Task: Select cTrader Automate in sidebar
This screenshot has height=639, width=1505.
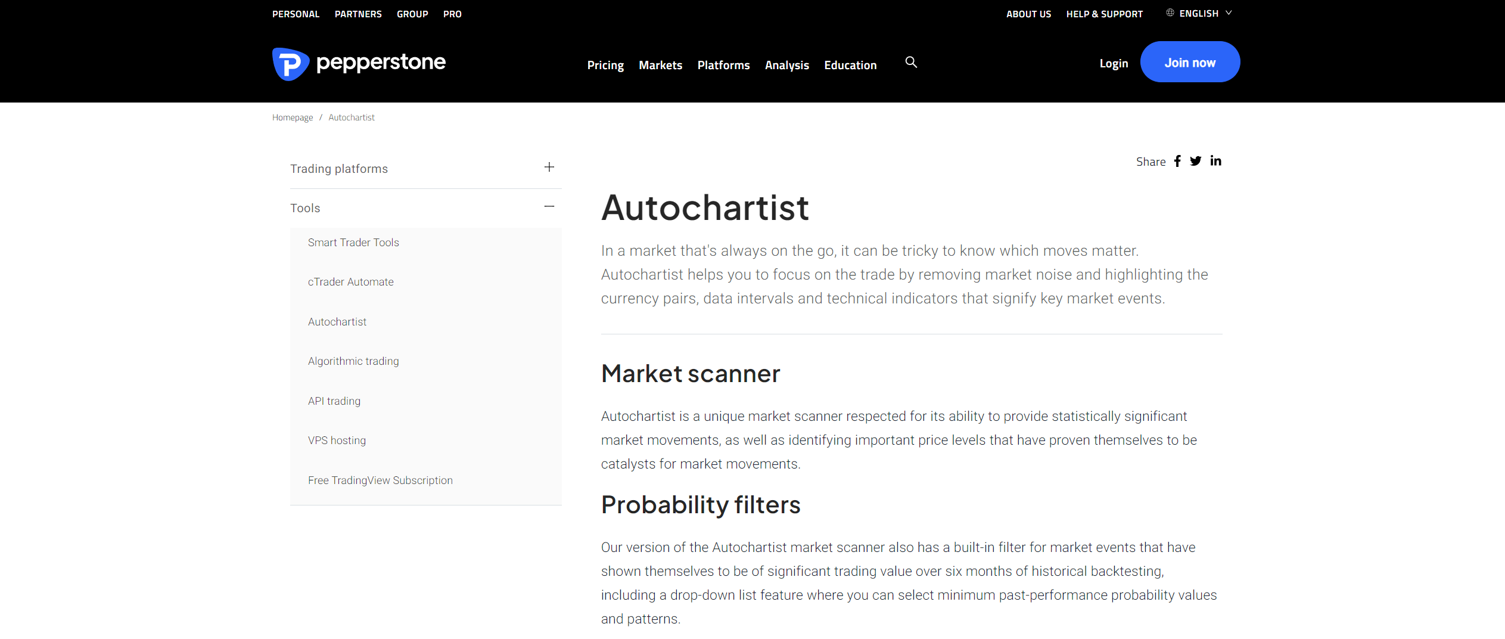Action: 350,282
